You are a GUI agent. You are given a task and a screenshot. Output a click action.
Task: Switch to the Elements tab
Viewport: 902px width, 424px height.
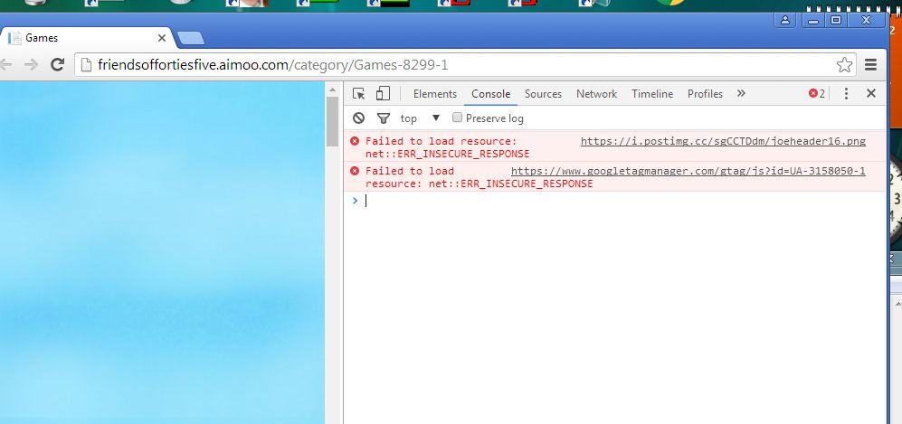click(435, 94)
